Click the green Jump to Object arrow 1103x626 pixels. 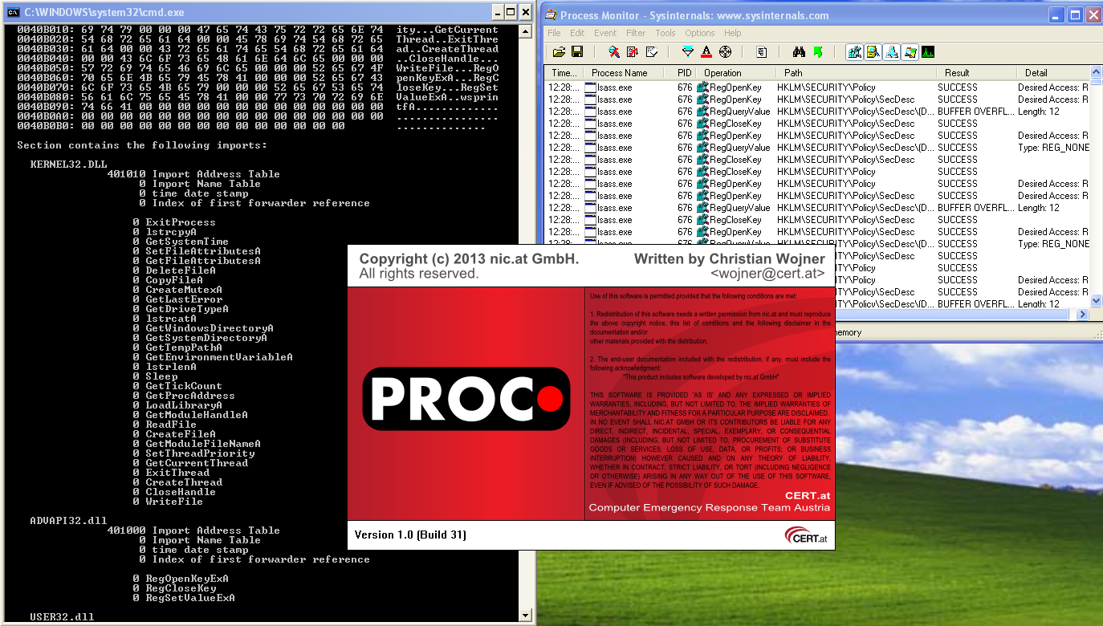coord(818,52)
